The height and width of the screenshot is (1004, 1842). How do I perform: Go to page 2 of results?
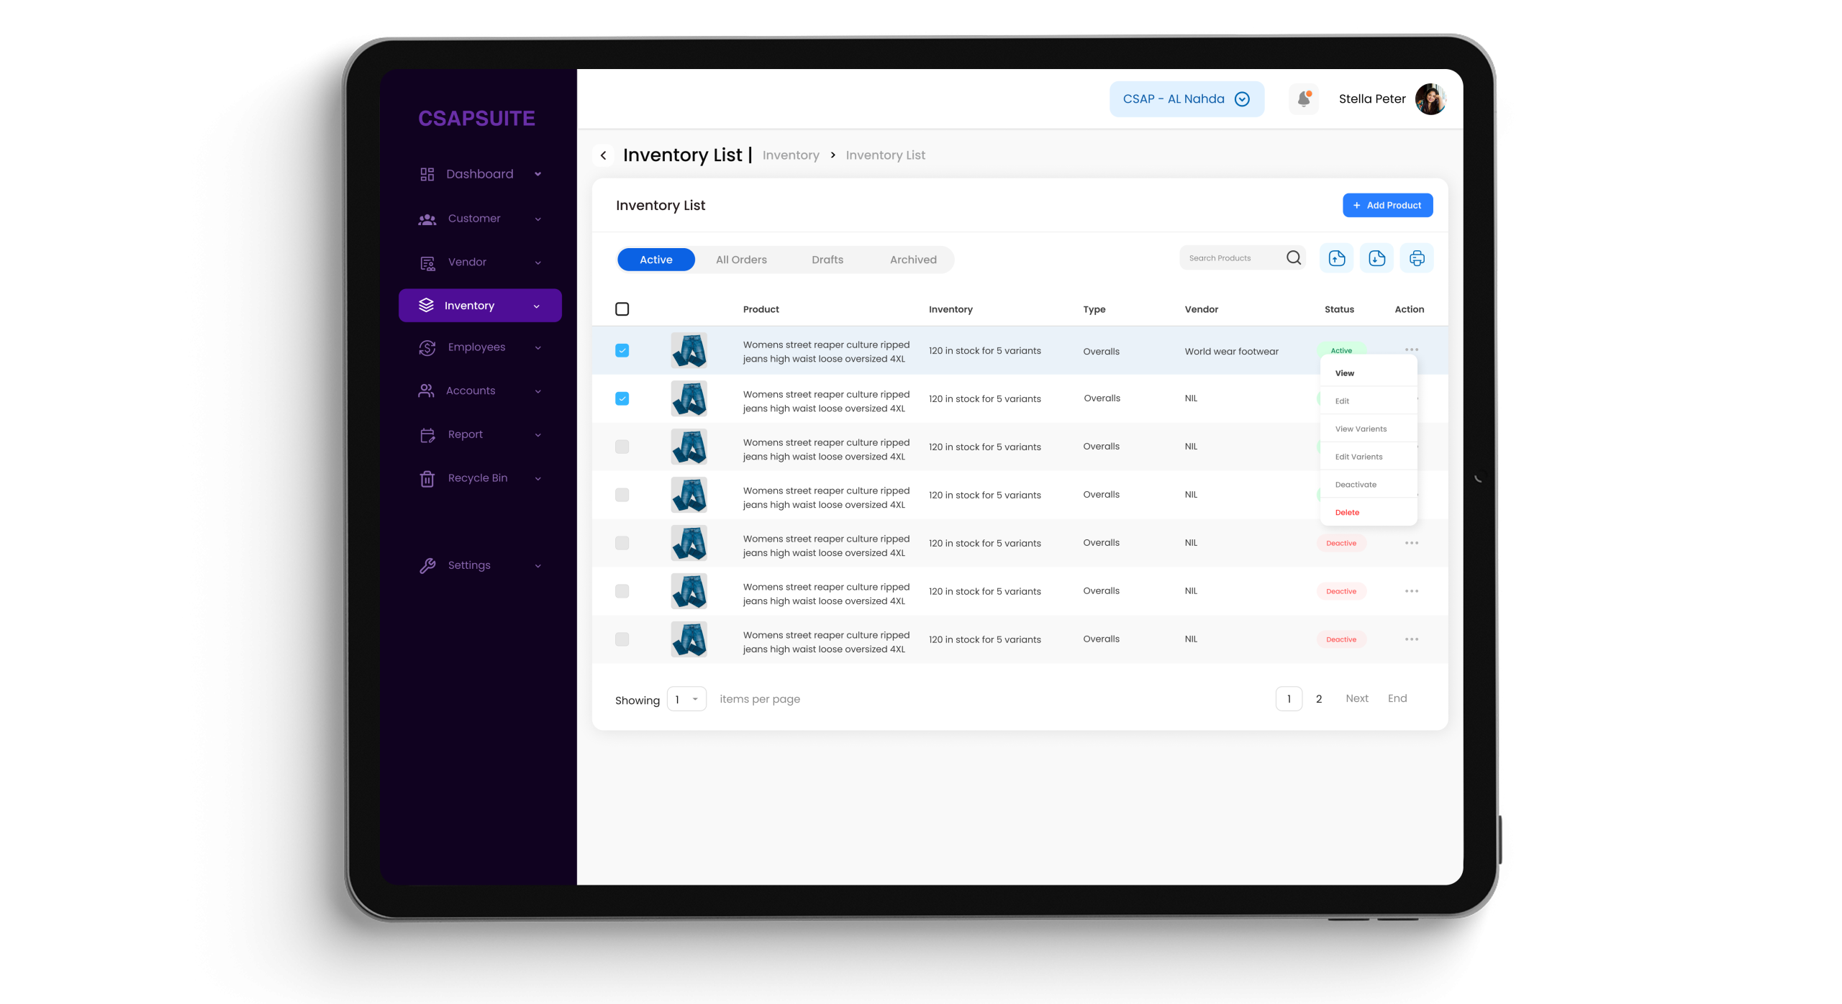(x=1319, y=698)
